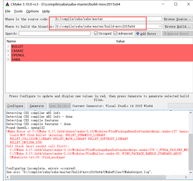Click the Browse Build button

(x=178, y=26)
